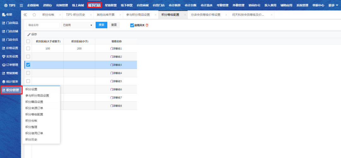Open the 已启用 status dropdown
Screen dimensions: 341x158
pyautogui.click(x=77, y=25)
